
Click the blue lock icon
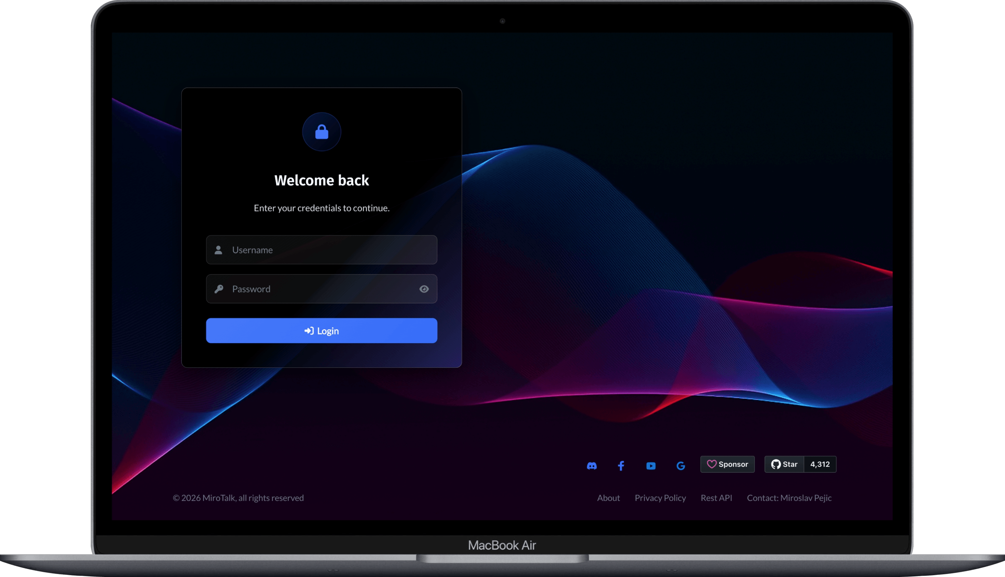click(x=322, y=132)
